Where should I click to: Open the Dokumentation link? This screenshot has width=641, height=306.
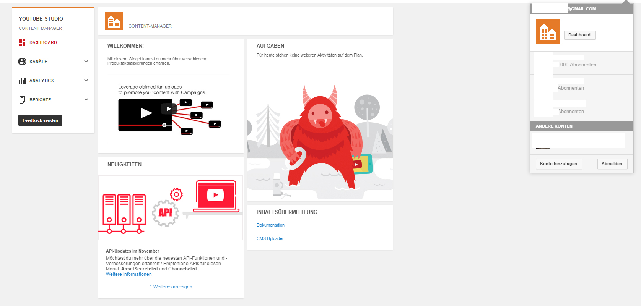coord(270,225)
